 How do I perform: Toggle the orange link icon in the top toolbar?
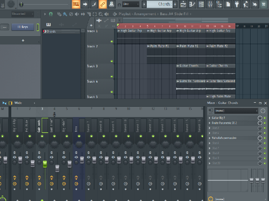point(103,4)
